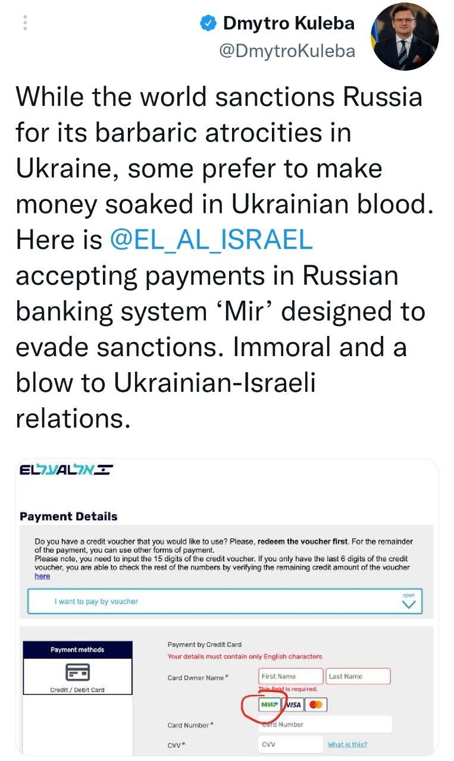Image resolution: width=454 pixels, height=761 pixels.
Task: Select the Payment methods header
Action: tap(77, 650)
